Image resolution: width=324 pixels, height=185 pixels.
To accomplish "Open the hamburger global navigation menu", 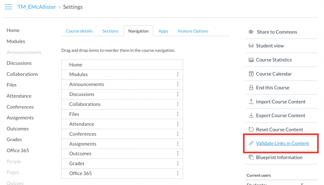I will 9,7.
